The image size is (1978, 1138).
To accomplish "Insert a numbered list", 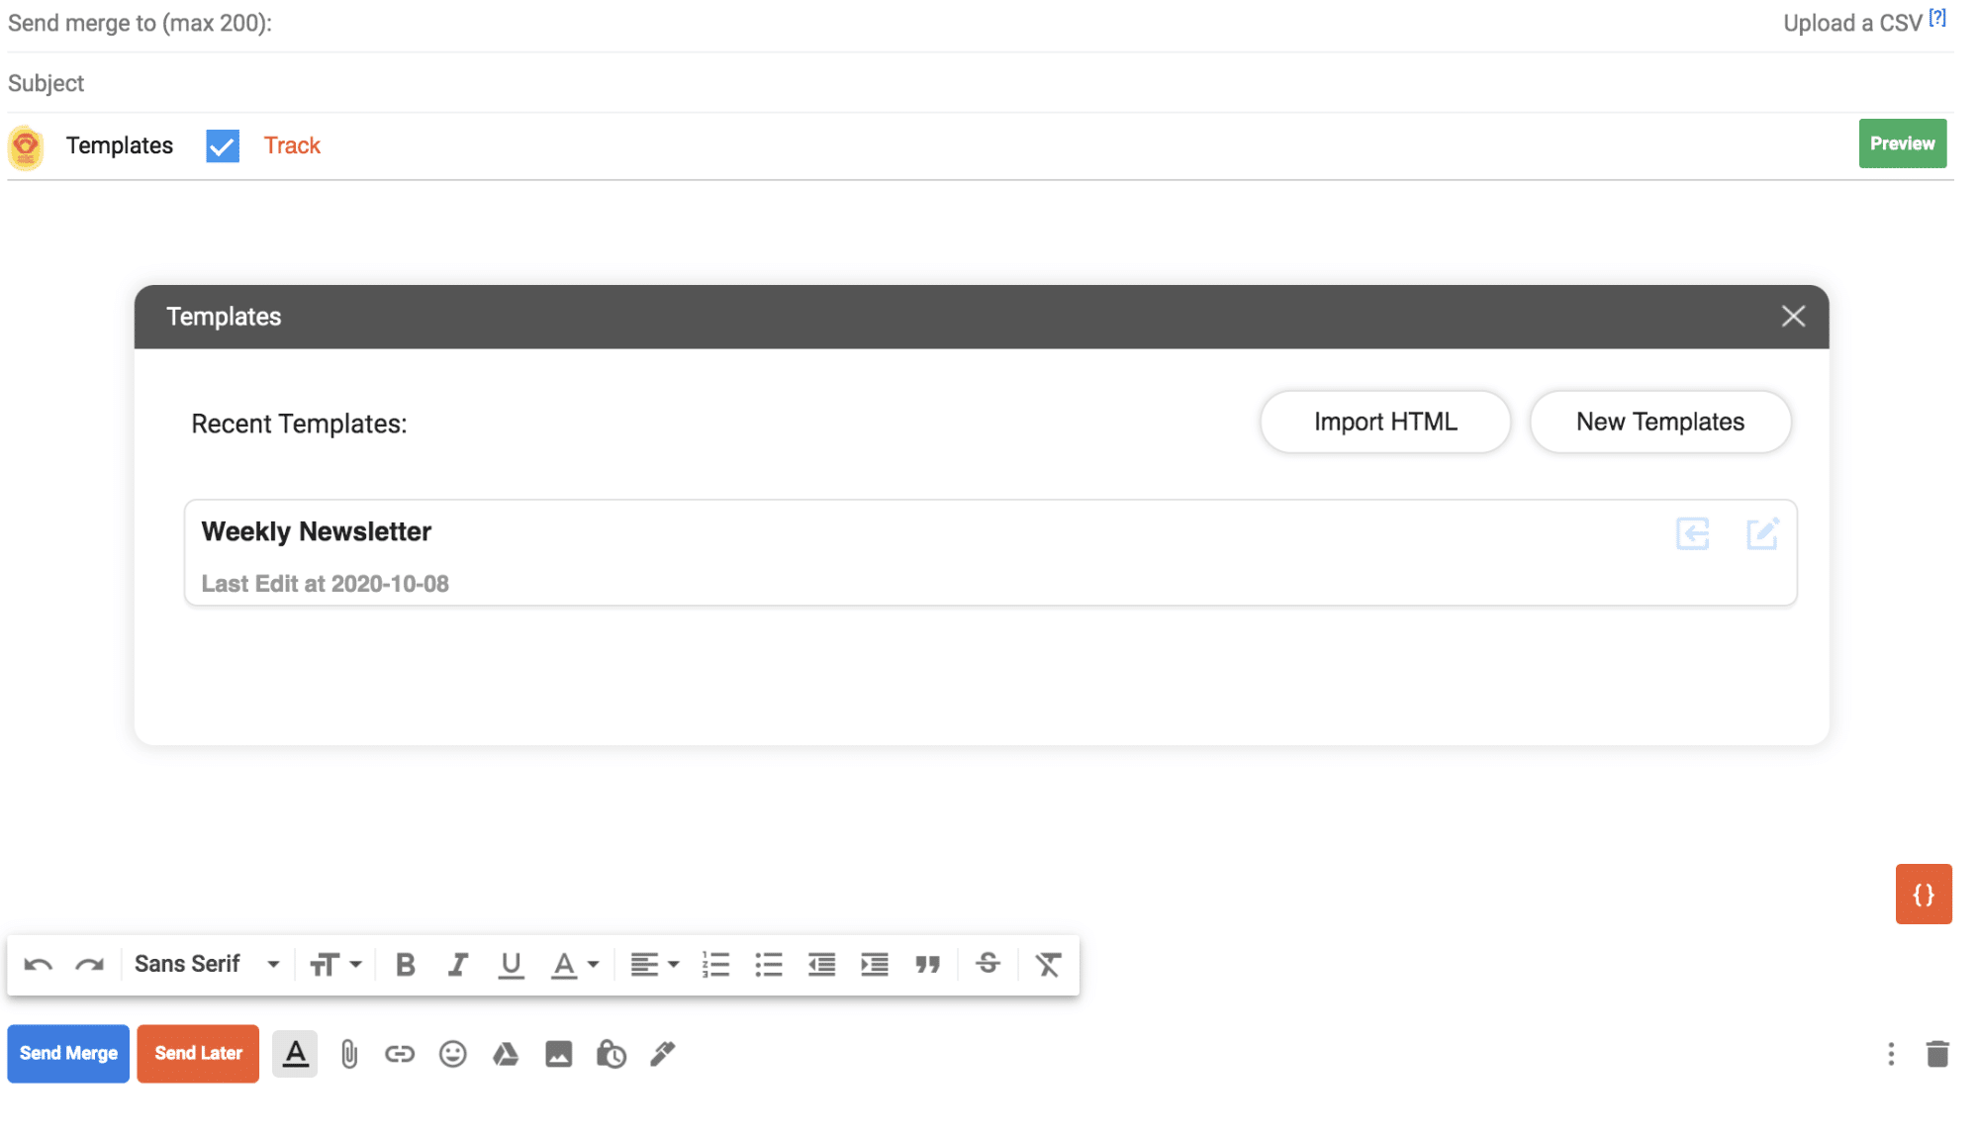I will tap(715, 965).
